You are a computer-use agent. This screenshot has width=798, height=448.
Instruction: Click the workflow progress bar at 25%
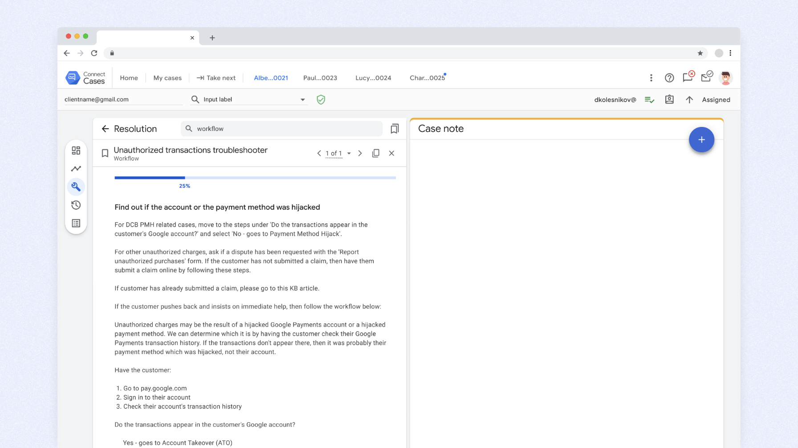(255, 178)
